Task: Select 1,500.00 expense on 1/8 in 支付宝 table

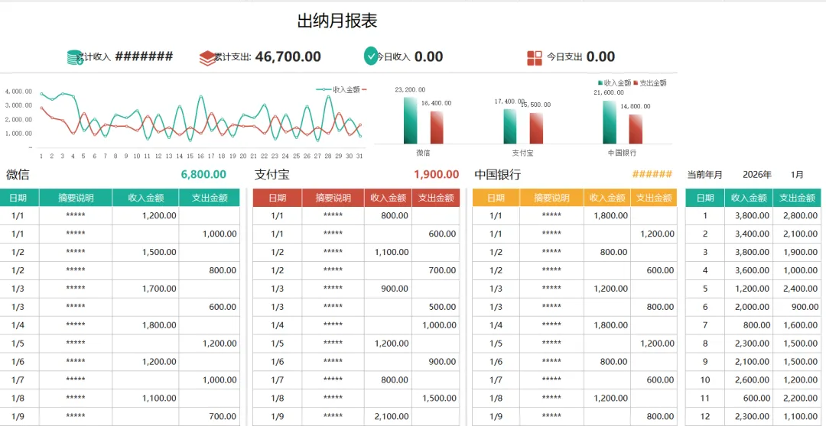Action: [x=436, y=398]
